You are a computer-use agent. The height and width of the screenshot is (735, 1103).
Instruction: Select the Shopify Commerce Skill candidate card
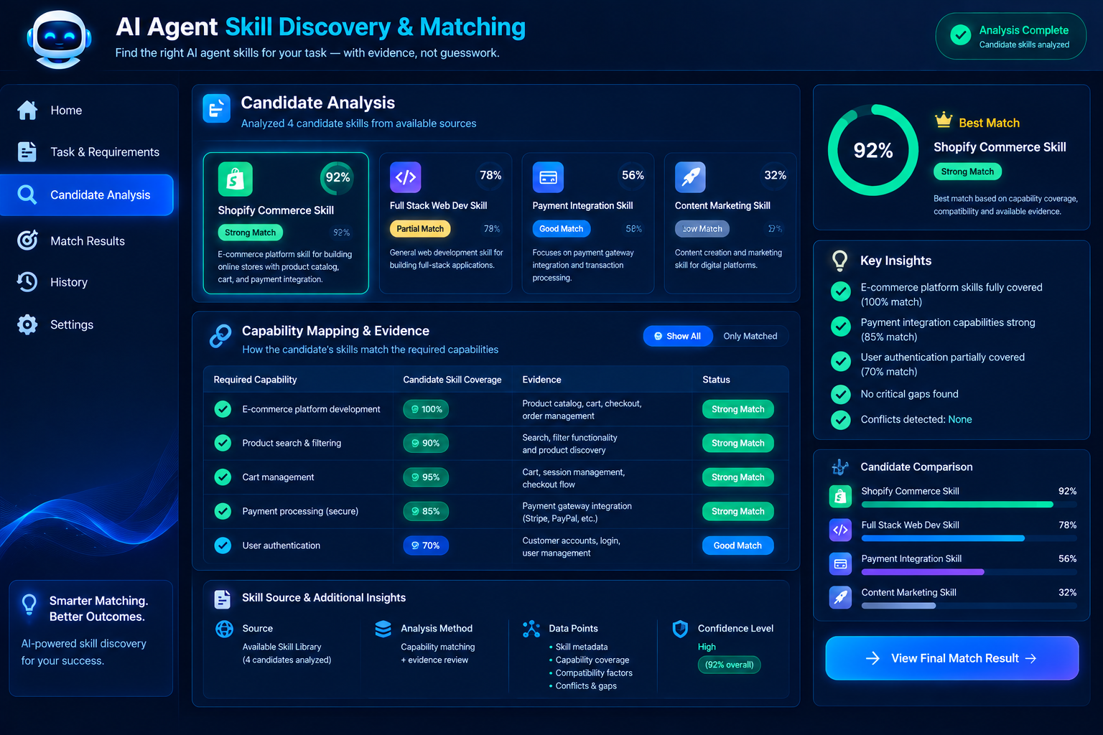tap(286, 223)
